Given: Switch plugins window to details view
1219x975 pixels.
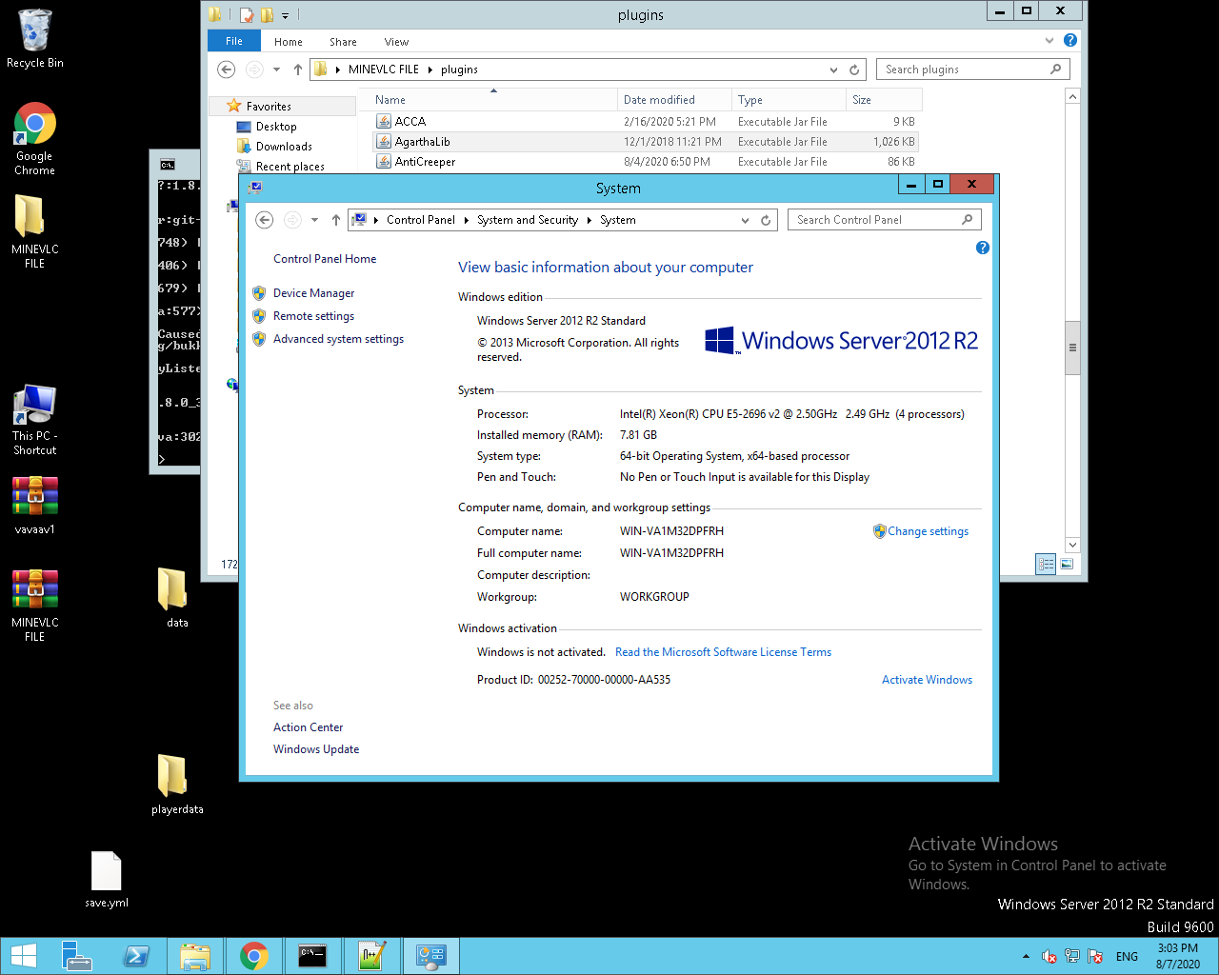Looking at the screenshot, I should pyautogui.click(x=1046, y=564).
